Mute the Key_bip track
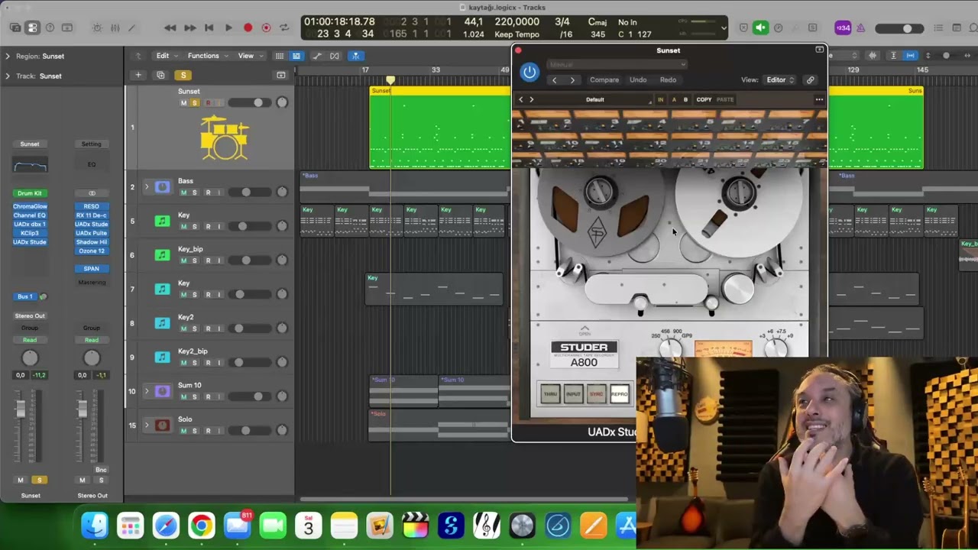Image resolution: width=978 pixels, height=550 pixels. pos(183,260)
